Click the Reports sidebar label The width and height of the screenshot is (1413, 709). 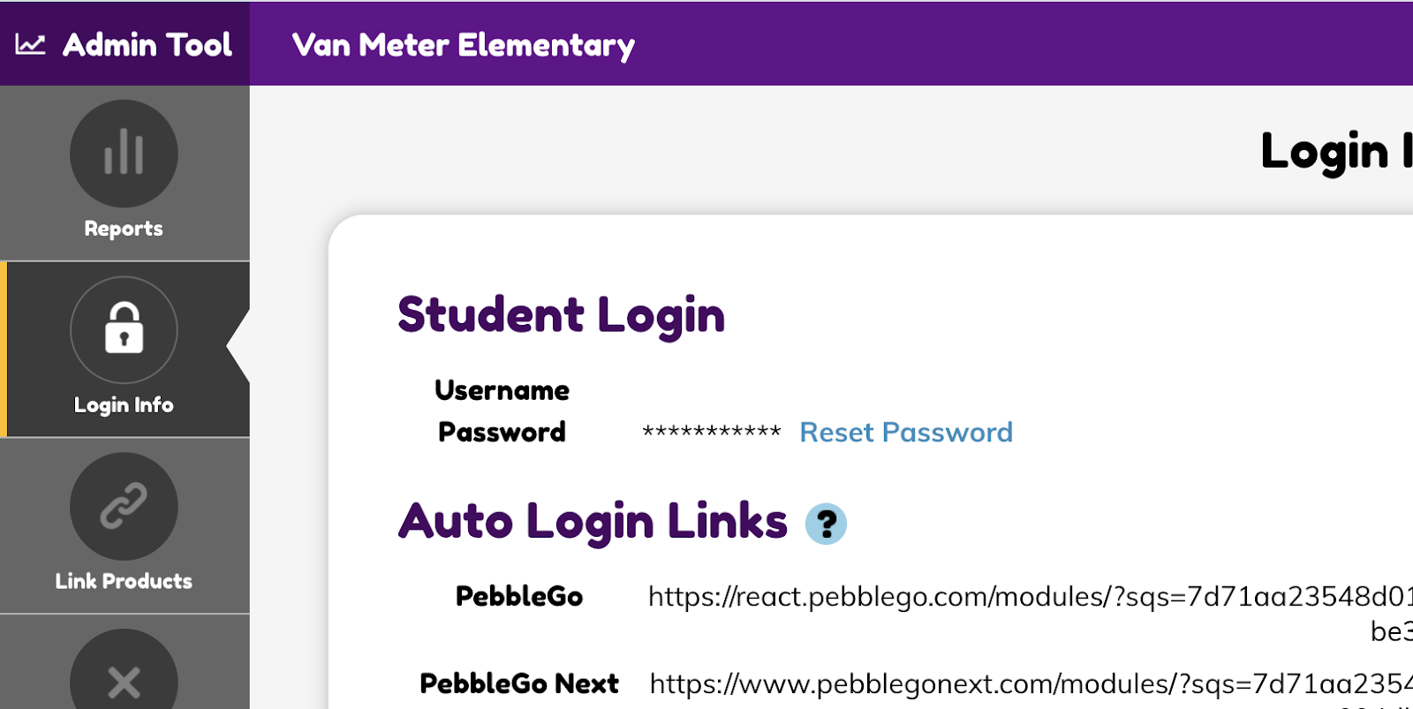pyautogui.click(x=123, y=228)
